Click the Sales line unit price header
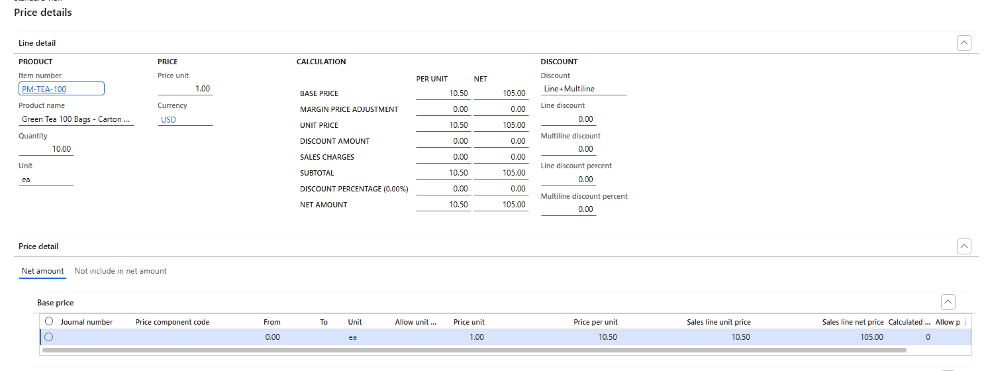Viewport: 990px width, 371px height. (x=718, y=322)
